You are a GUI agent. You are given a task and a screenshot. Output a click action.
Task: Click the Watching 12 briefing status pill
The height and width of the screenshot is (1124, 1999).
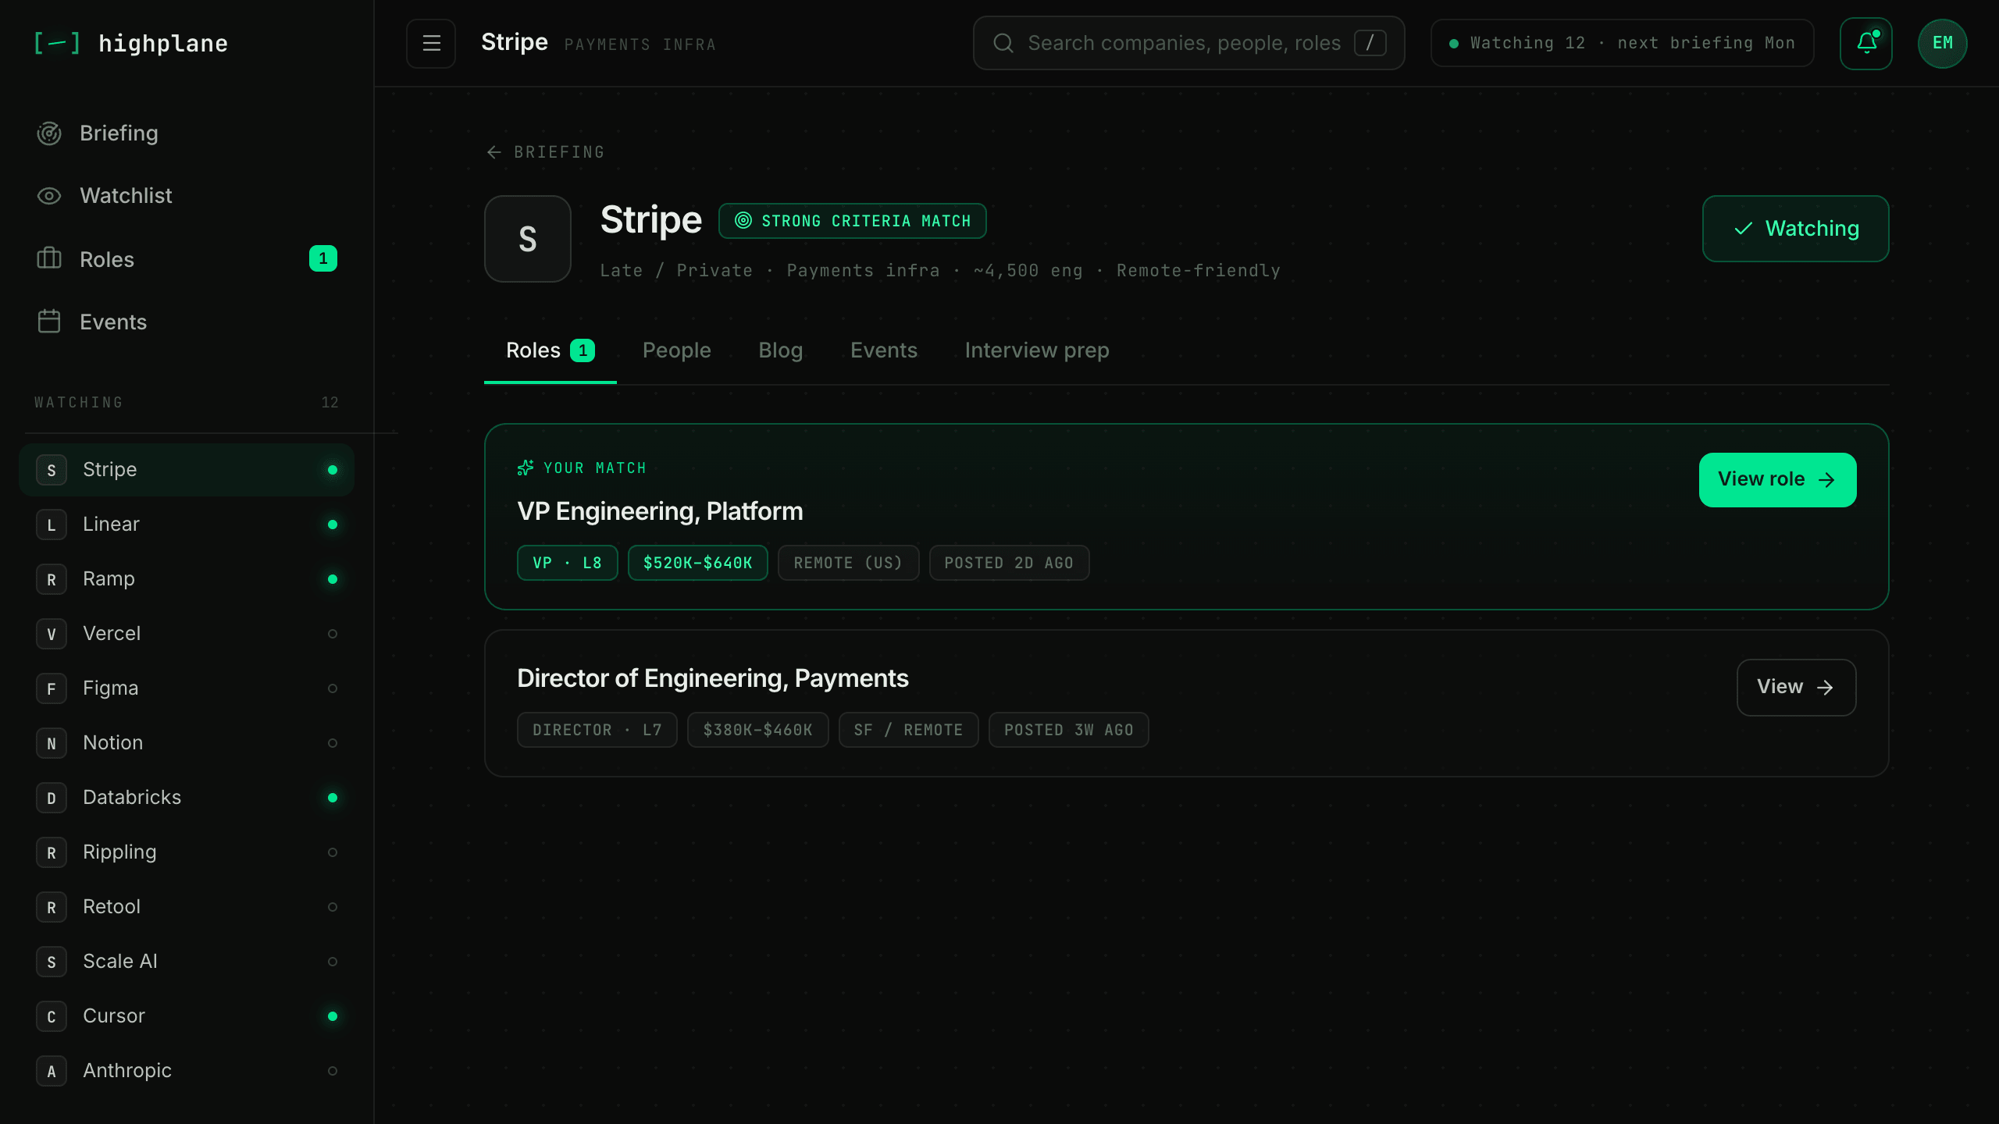point(1622,43)
